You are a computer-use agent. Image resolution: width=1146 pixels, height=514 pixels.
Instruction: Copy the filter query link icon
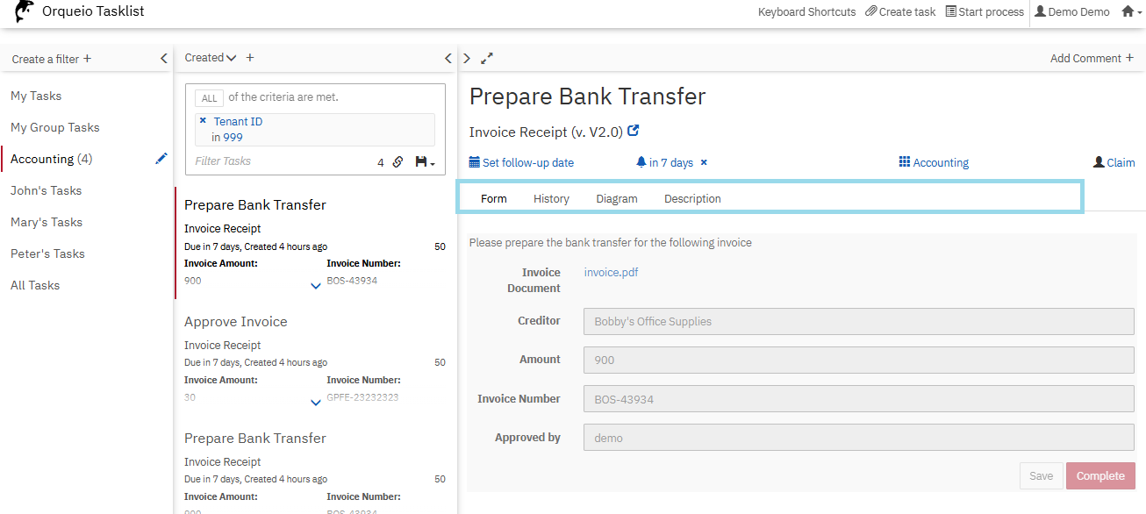[398, 162]
